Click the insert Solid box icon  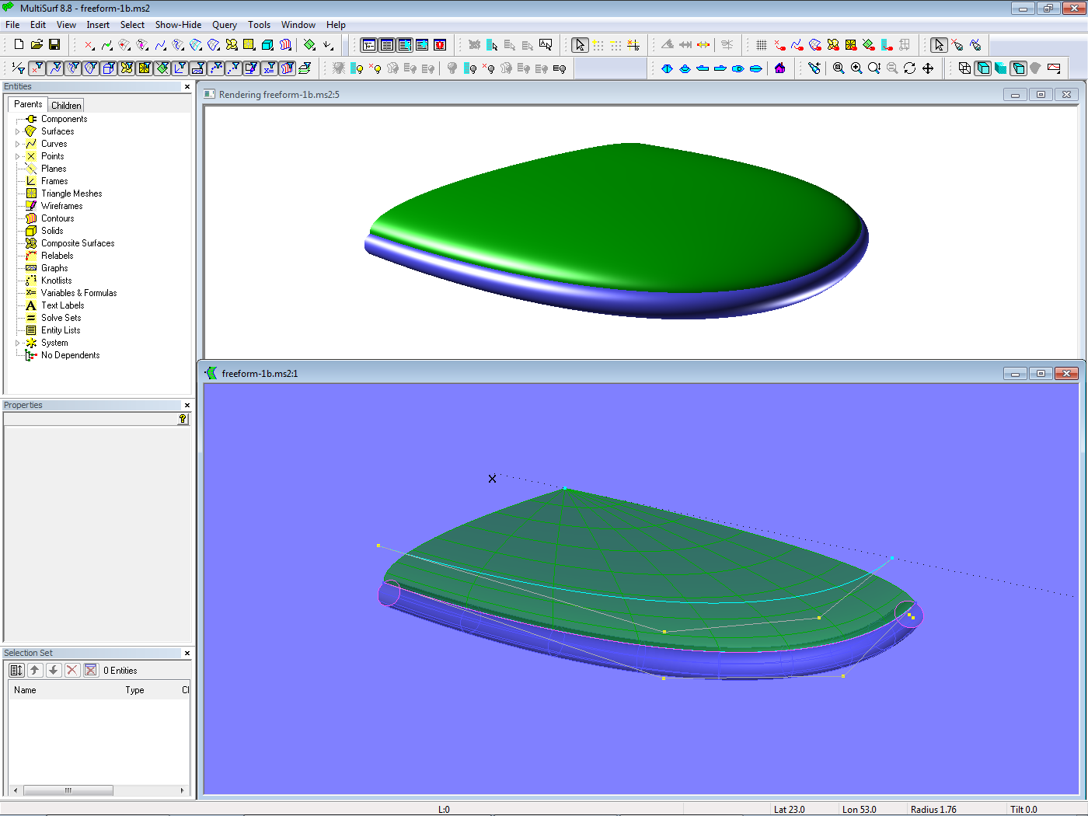(x=267, y=45)
